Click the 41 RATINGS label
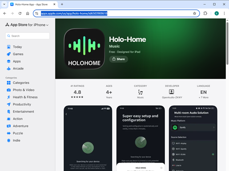This screenshot has width=229, height=171. [77, 86]
